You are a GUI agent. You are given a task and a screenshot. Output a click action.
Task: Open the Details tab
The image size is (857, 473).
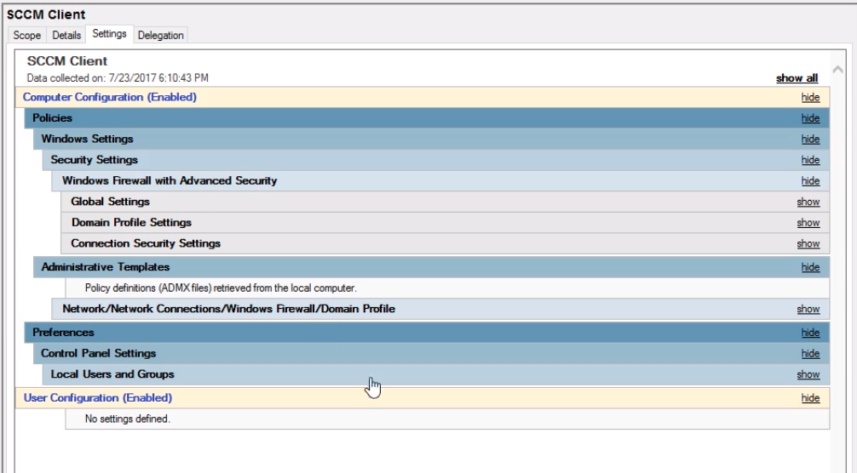click(66, 35)
